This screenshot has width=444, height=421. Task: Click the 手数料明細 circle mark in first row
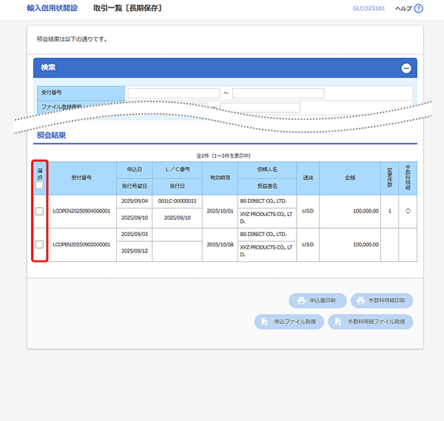coord(408,211)
